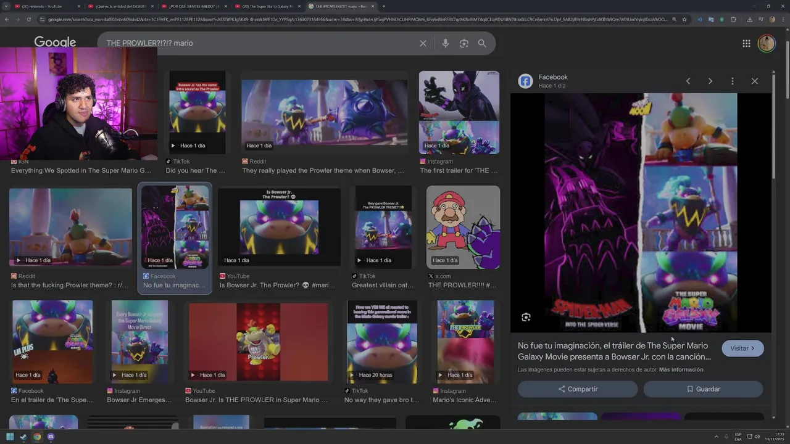Open the Chrome three-dot menu

click(x=782, y=19)
